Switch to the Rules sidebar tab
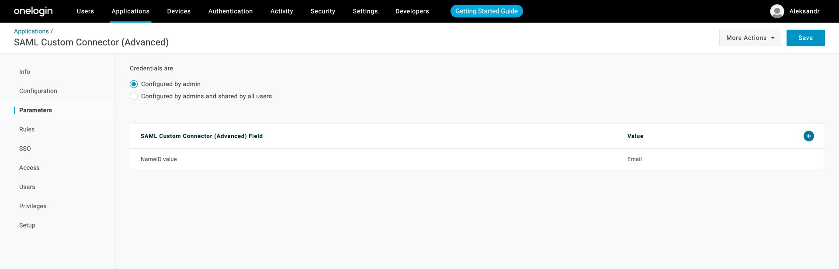Image resolution: width=839 pixels, height=269 pixels. pos(27,130)
